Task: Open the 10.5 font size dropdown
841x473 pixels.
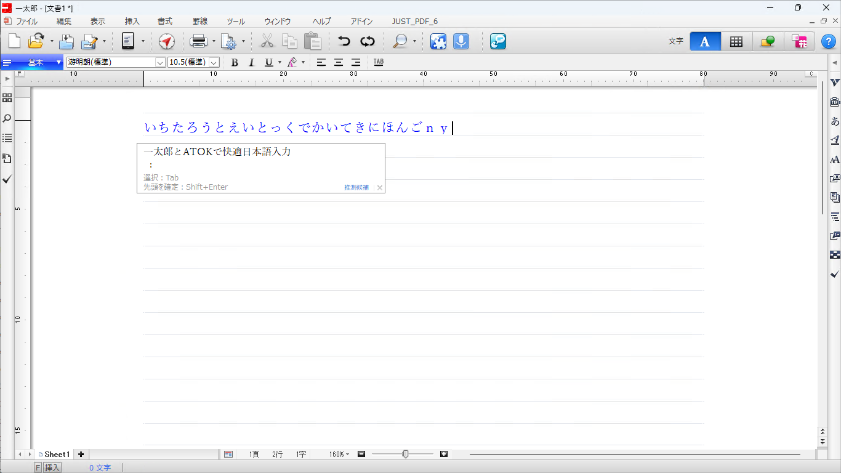Action: click(x=214, y=62)
